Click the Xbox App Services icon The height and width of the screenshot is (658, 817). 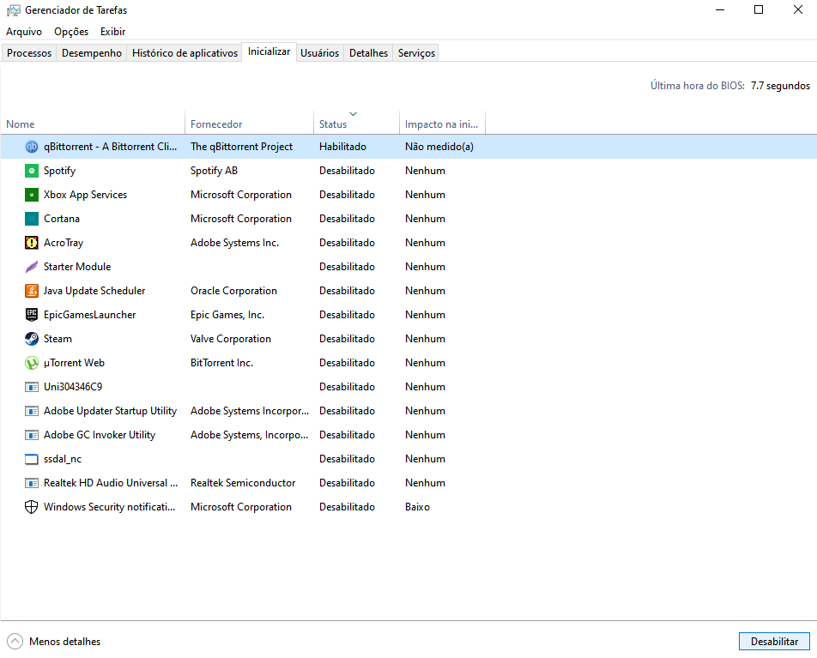tap(31, 195)
